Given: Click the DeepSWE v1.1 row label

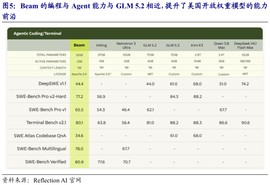Looking at the screenshot, I should [x=52, y=84].
